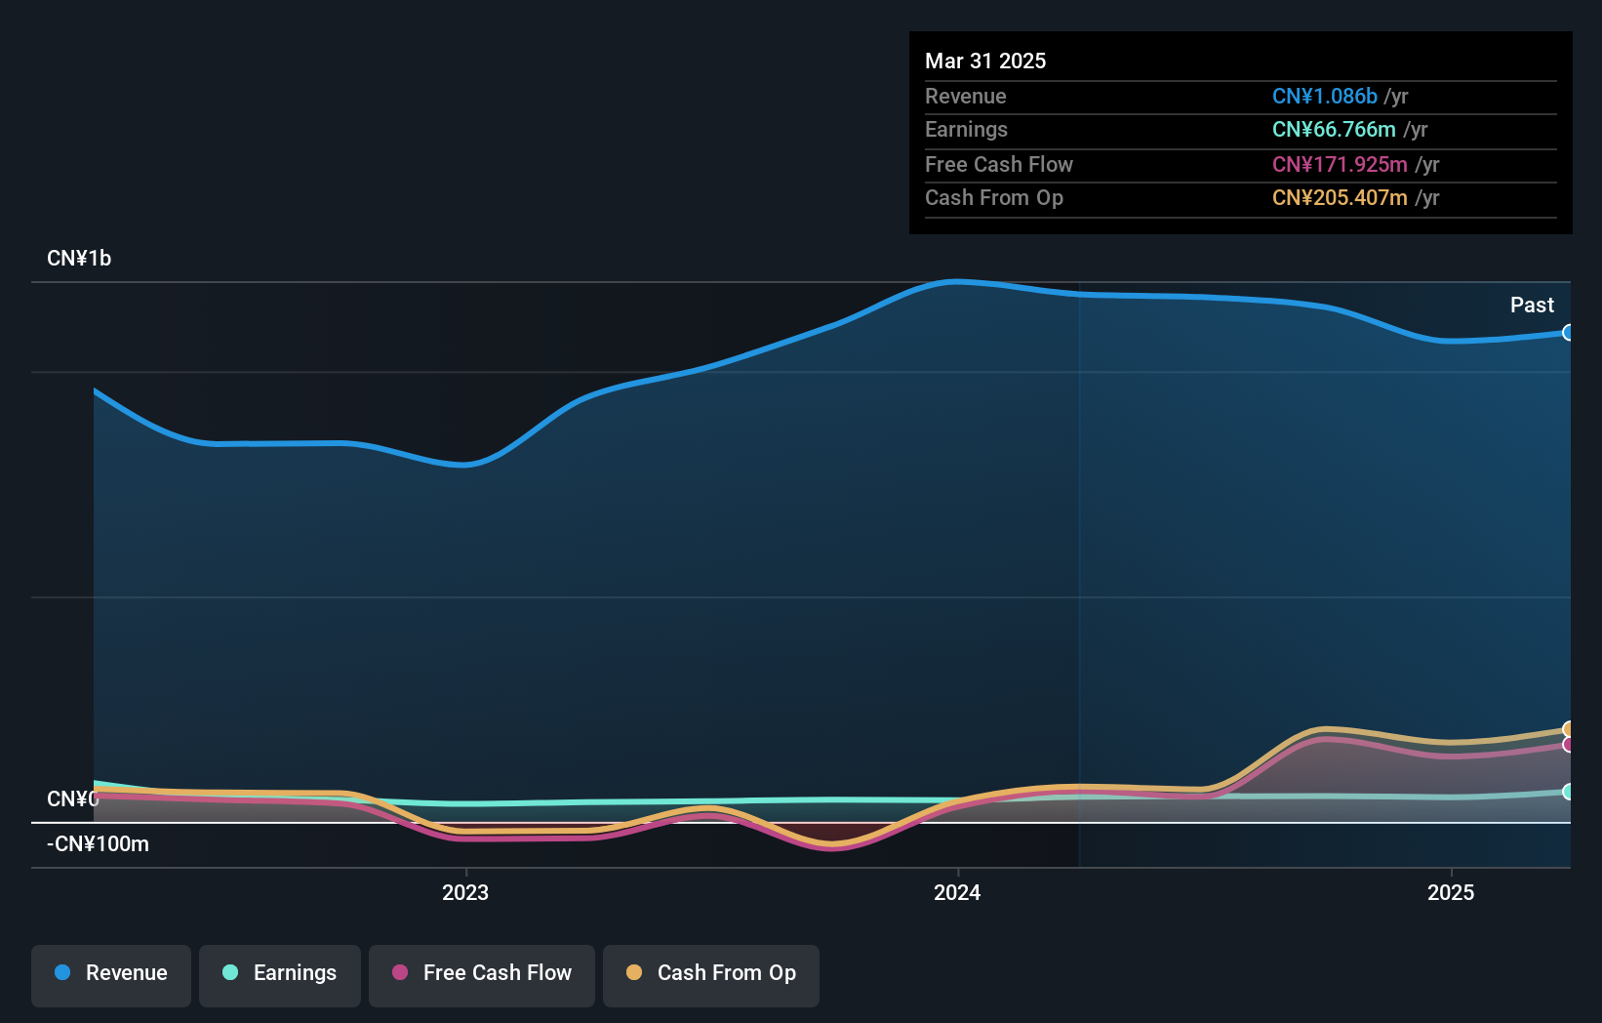Screen dimensions: 1602x1023
Task: Click the 2024 x-axis label
Action: (957, 892)
